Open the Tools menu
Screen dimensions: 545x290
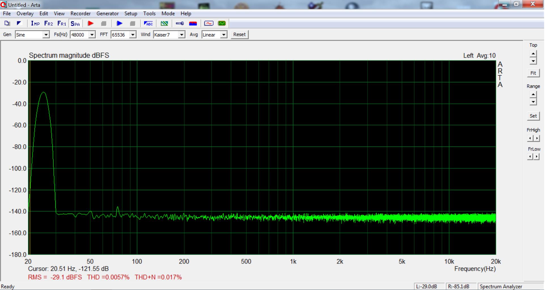149,14
